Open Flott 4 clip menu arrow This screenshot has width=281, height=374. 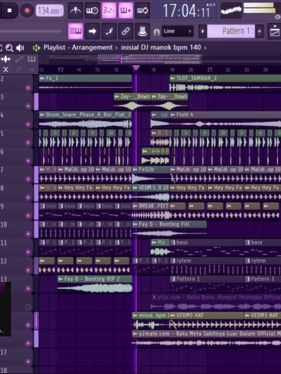pos(172,115)
